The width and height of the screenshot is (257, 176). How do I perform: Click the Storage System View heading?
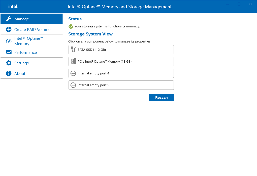(90, 34)
